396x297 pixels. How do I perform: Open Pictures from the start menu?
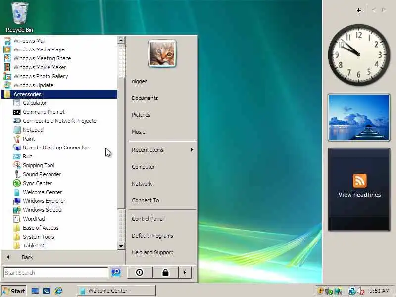coord(141,115)
